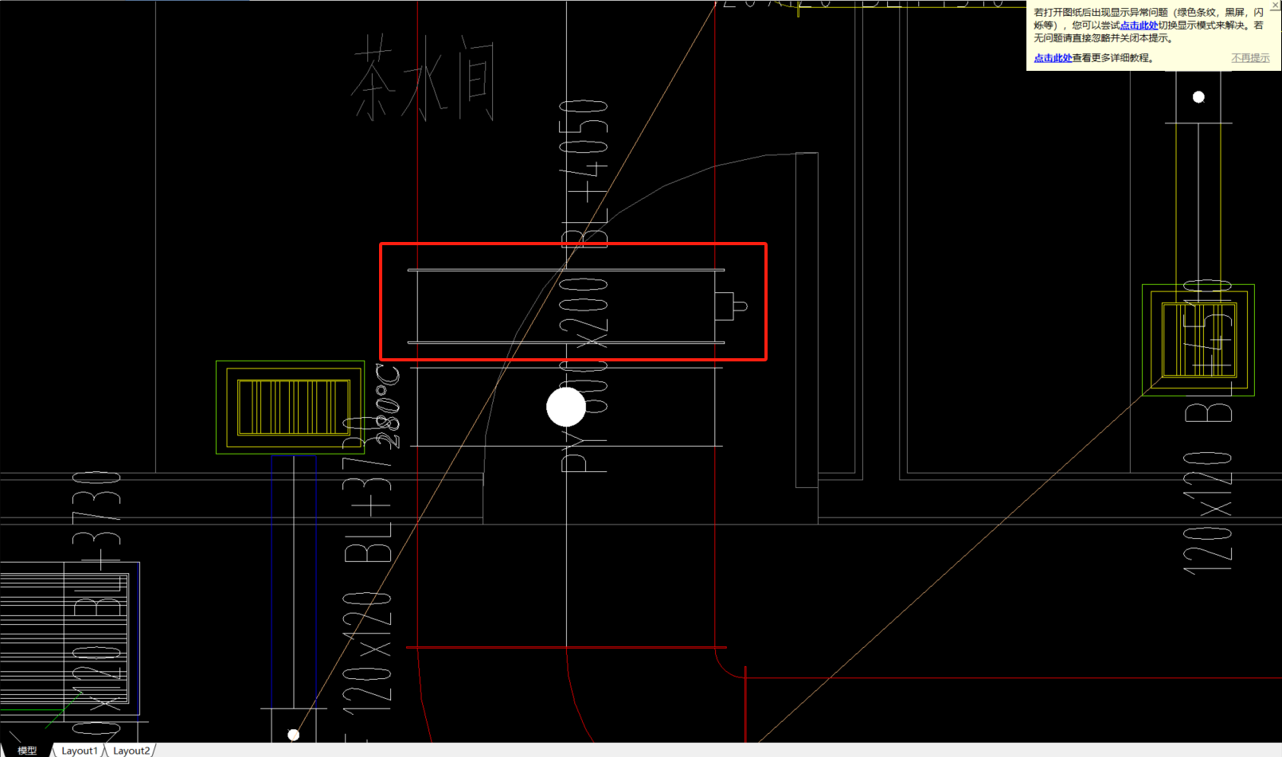
Task: Switch to the 模型 tab
Action: (x=27, y=751)
